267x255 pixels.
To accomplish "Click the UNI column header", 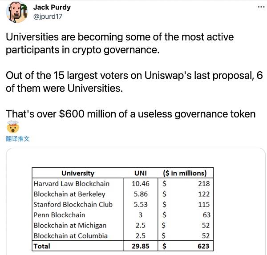I will point(141,173).
